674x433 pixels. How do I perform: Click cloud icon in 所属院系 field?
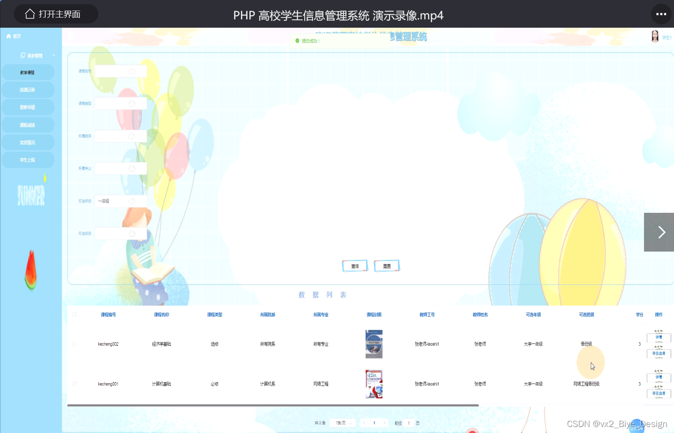tap(132, 136)
